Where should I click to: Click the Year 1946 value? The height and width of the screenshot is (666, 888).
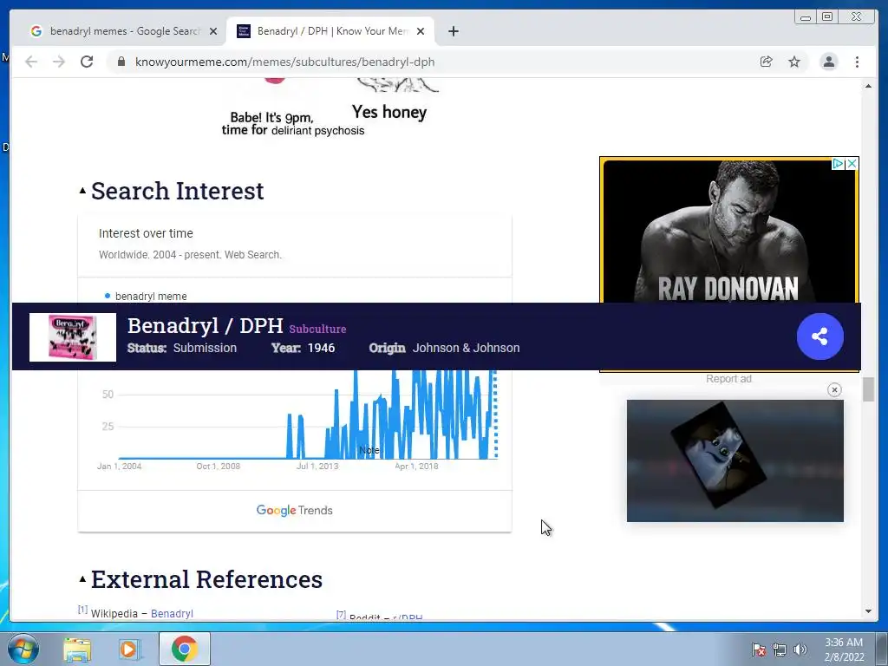click(x=321, y=348)
